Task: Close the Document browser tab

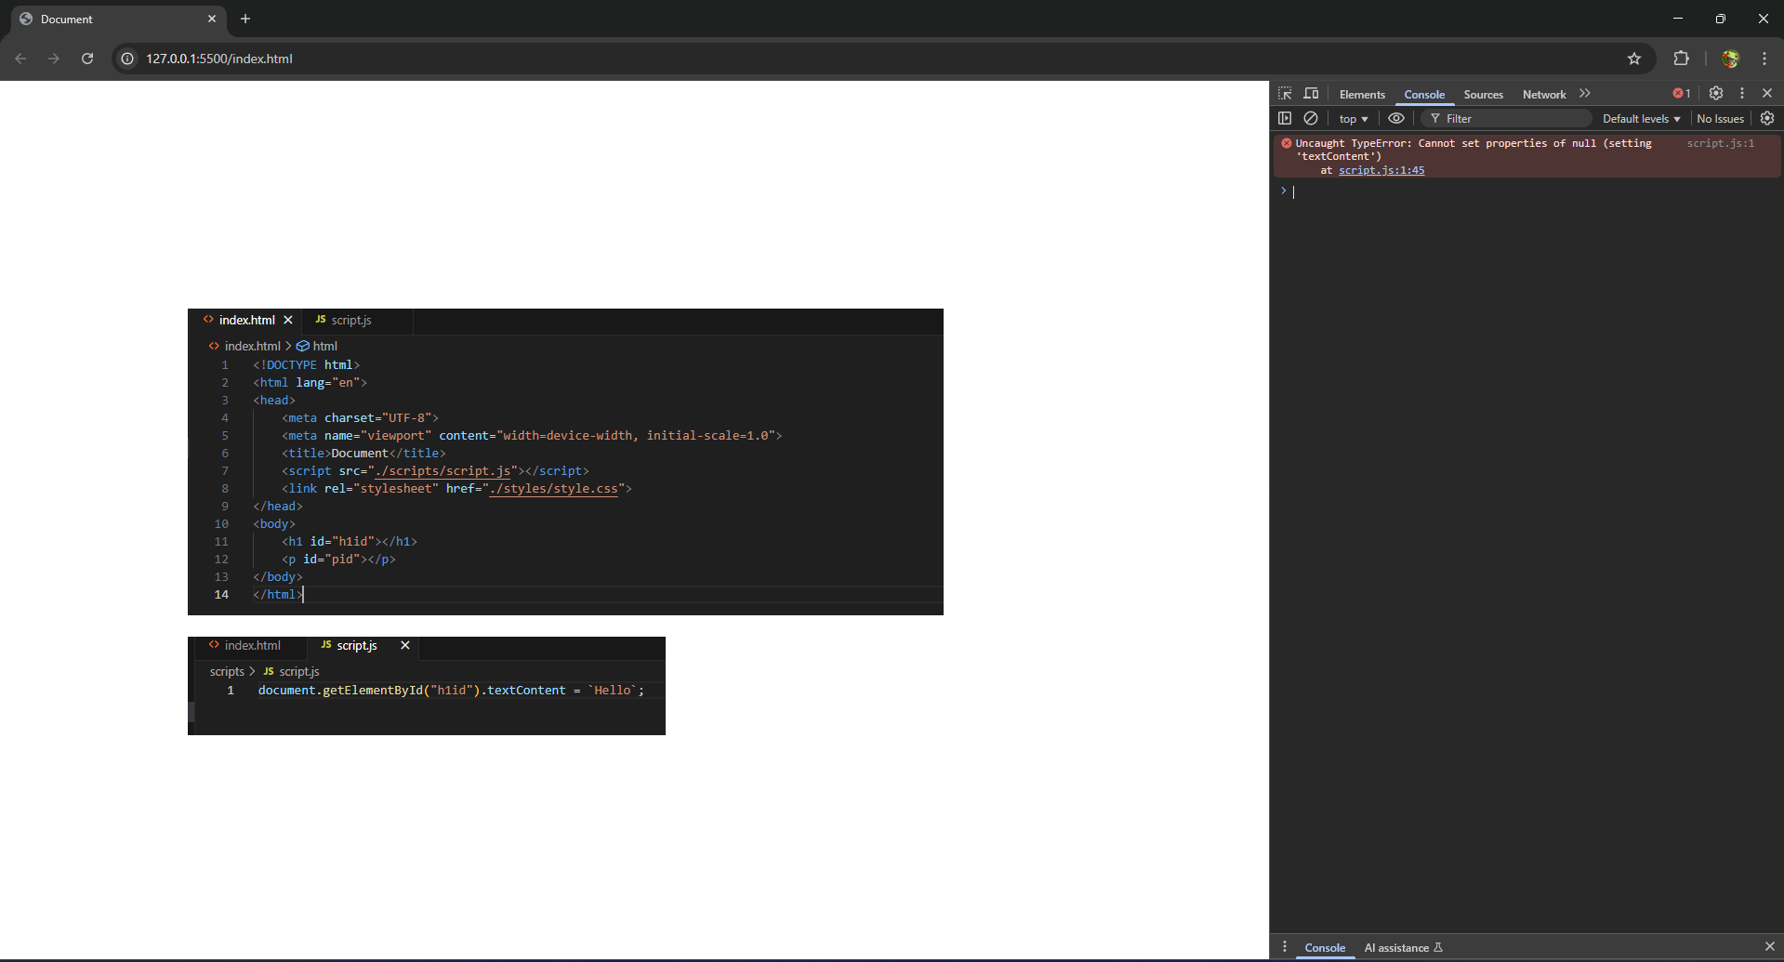Action: click(x=212, y=19)
